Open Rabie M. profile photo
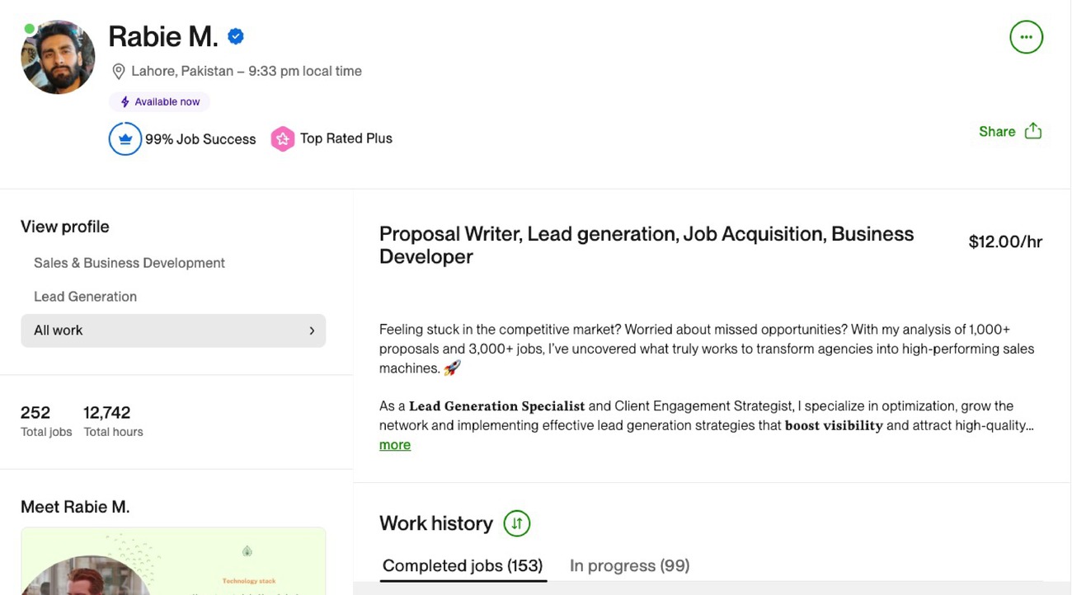This screenshot has width=1072, height=595. pyautogui.click(x=58, y=58)
